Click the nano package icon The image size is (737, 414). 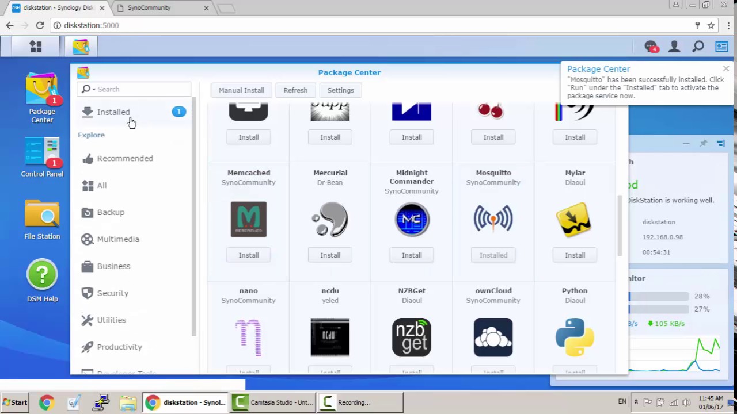click(x=249, y=338)
